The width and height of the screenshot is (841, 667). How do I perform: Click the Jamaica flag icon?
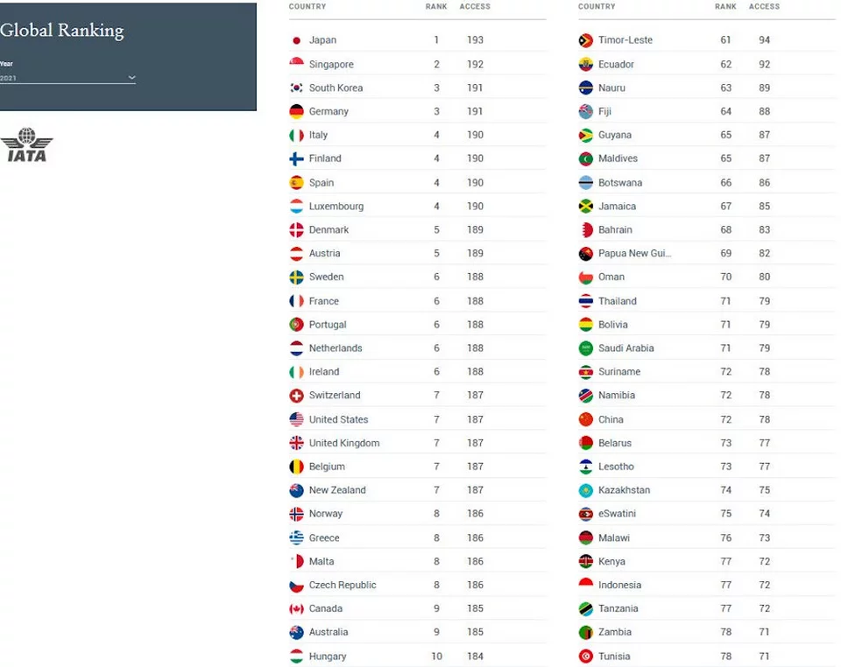(586, 207)
